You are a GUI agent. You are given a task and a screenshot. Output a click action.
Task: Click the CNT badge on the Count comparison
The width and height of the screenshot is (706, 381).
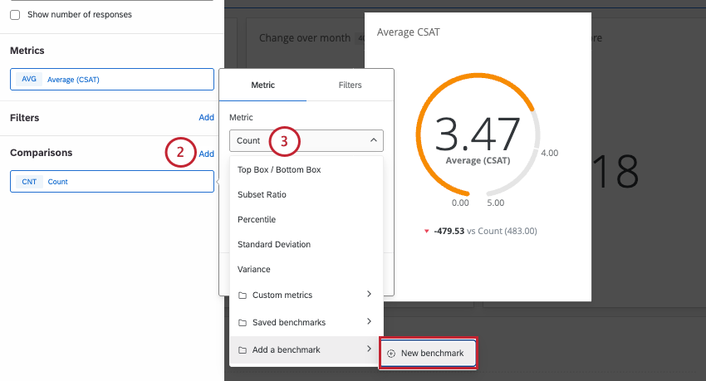[29, 182]
